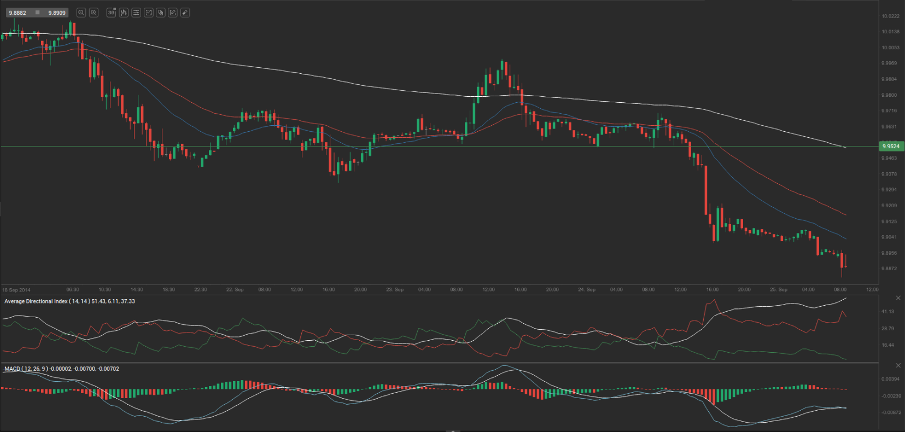The width and height of the screenshot is (905, 432).
Task: Click the zoom in magnifier icon
Action: coord(94,13)
